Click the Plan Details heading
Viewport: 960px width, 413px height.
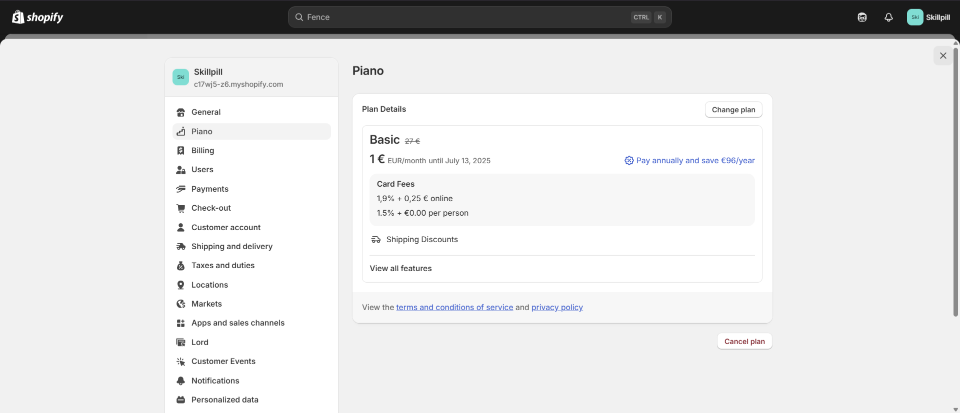tap(384, 109)
